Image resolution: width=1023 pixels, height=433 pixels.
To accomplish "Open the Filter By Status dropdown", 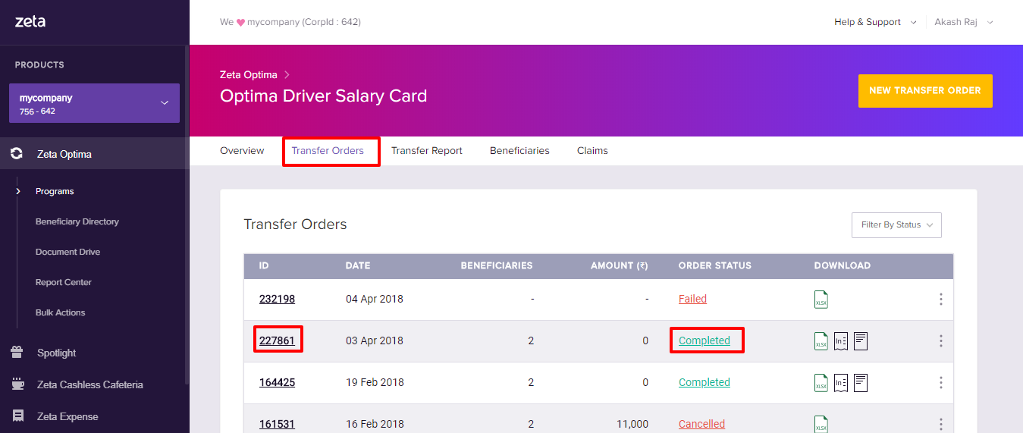I will pos(896,225).
